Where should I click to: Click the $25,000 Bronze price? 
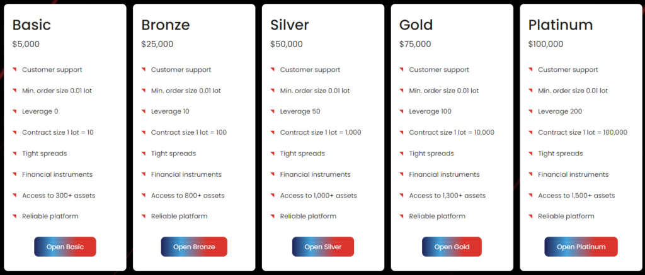[x=157, y=44]
